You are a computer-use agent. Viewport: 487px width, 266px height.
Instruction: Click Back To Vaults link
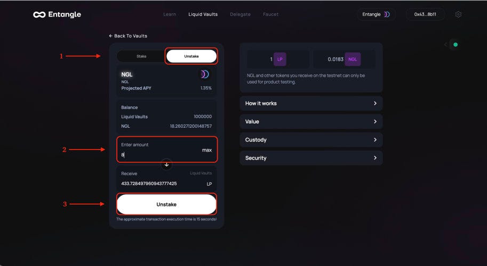point(128,36)
